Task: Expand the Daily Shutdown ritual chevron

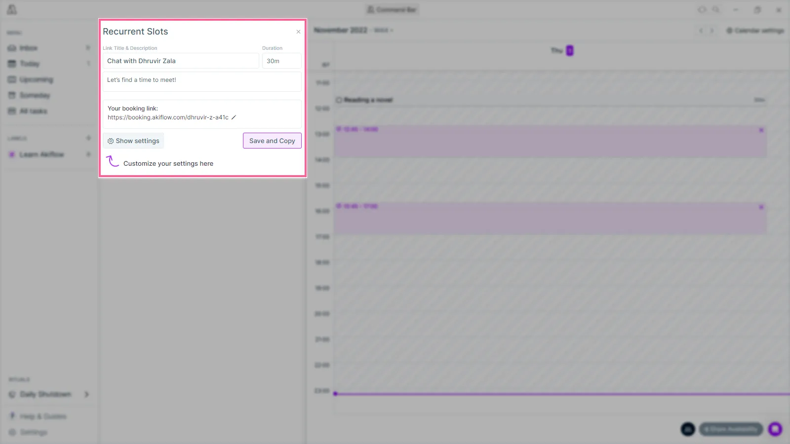Action: (87, 394)
